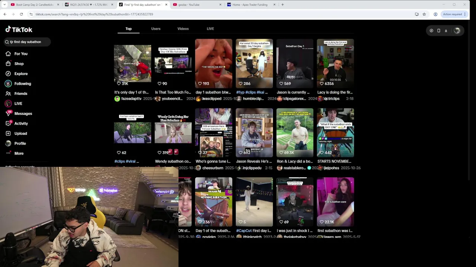The width and height of the screenshot is (476, 267).
Task: Click 'STARTS NOVEMBE...' caption text
Action: coord(334,162)
